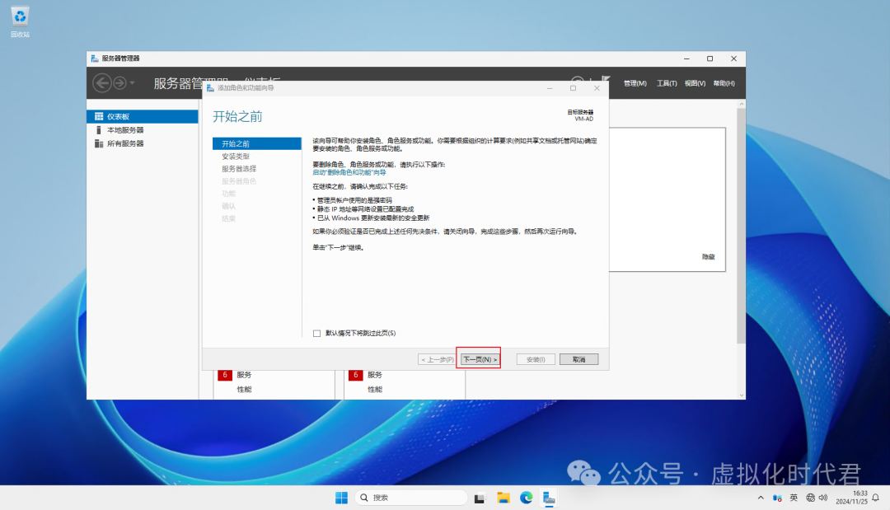Open the 工具(T) menu
890x510 pixels.
tap(666, 83)
